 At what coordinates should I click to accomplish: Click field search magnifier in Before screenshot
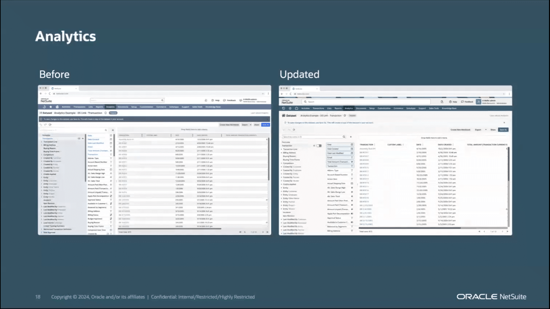106,130
